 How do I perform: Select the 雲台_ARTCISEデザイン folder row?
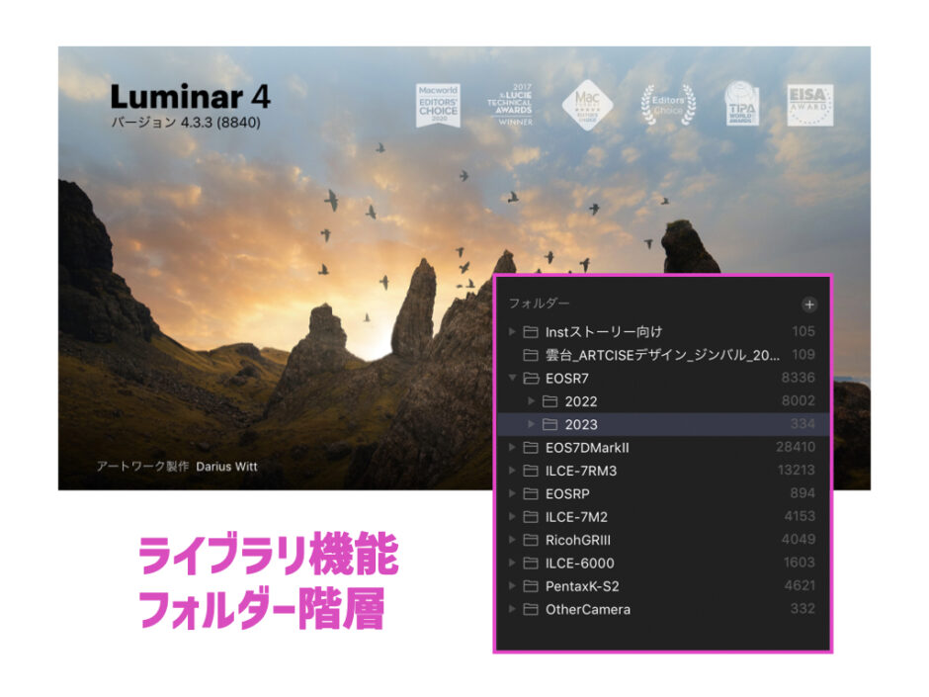[662, 355]
